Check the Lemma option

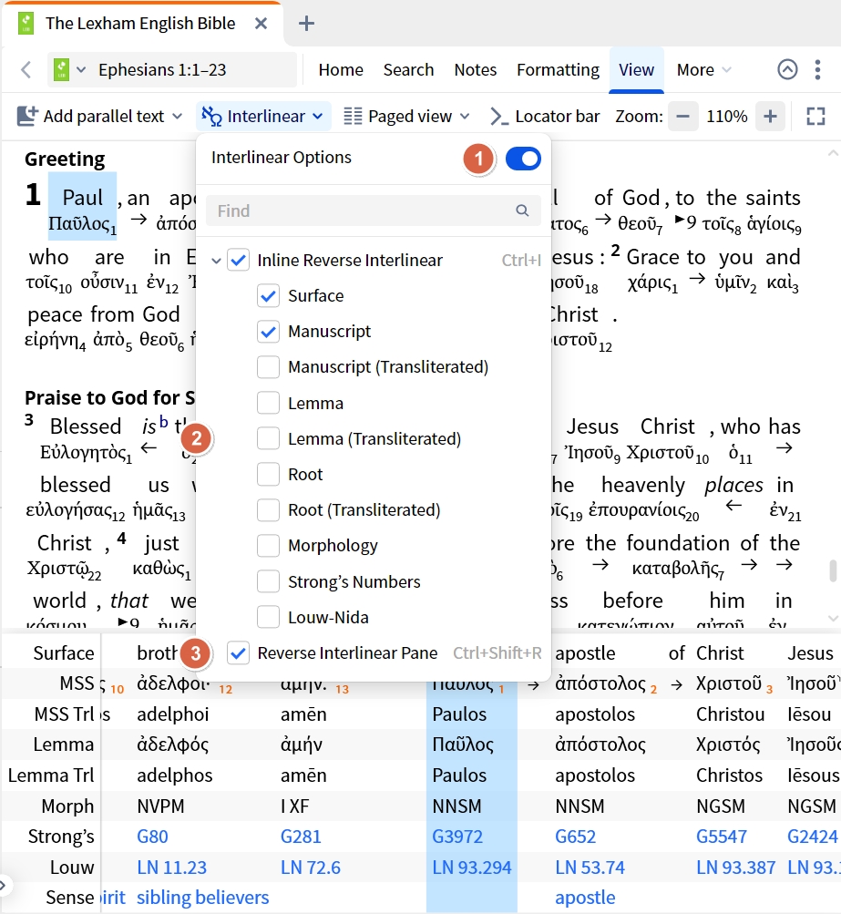tap(268, 403)
